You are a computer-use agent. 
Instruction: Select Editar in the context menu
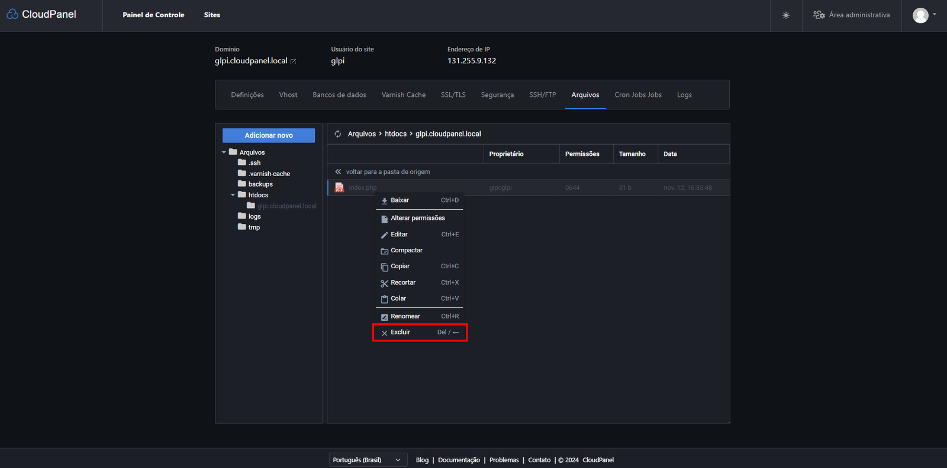399,235
